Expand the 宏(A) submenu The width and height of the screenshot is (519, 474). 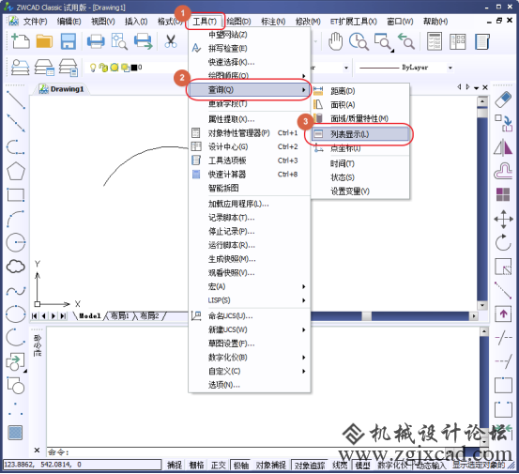pyautogui.click(x=250, y=286)
